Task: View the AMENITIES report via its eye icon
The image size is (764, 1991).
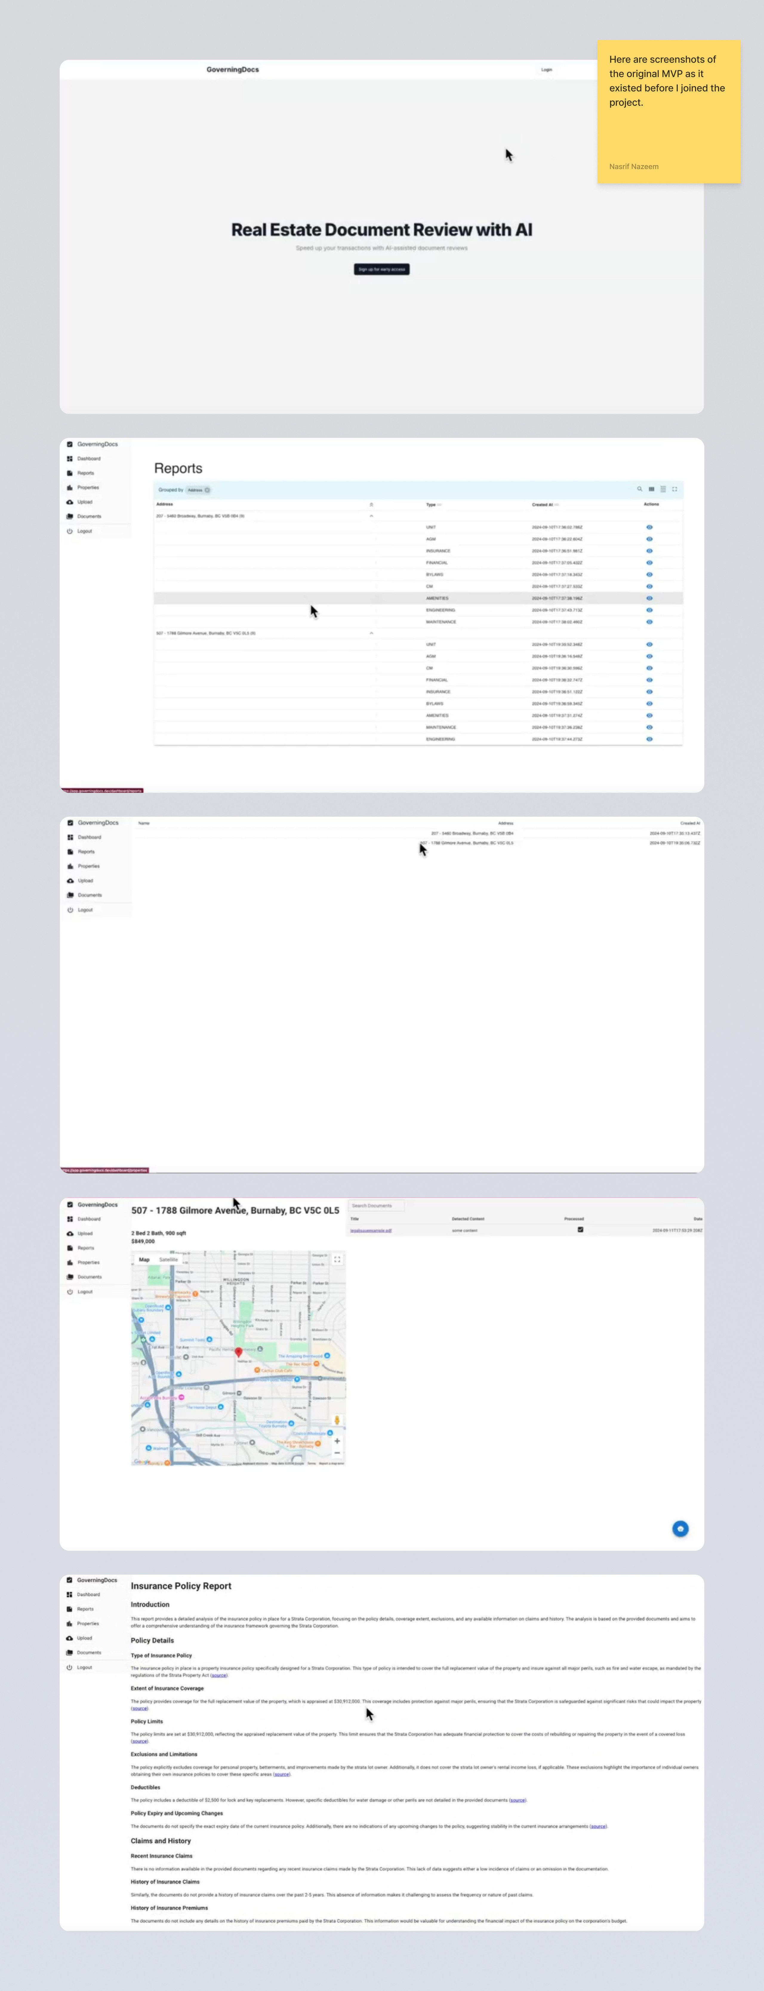Action: [649, 598]
